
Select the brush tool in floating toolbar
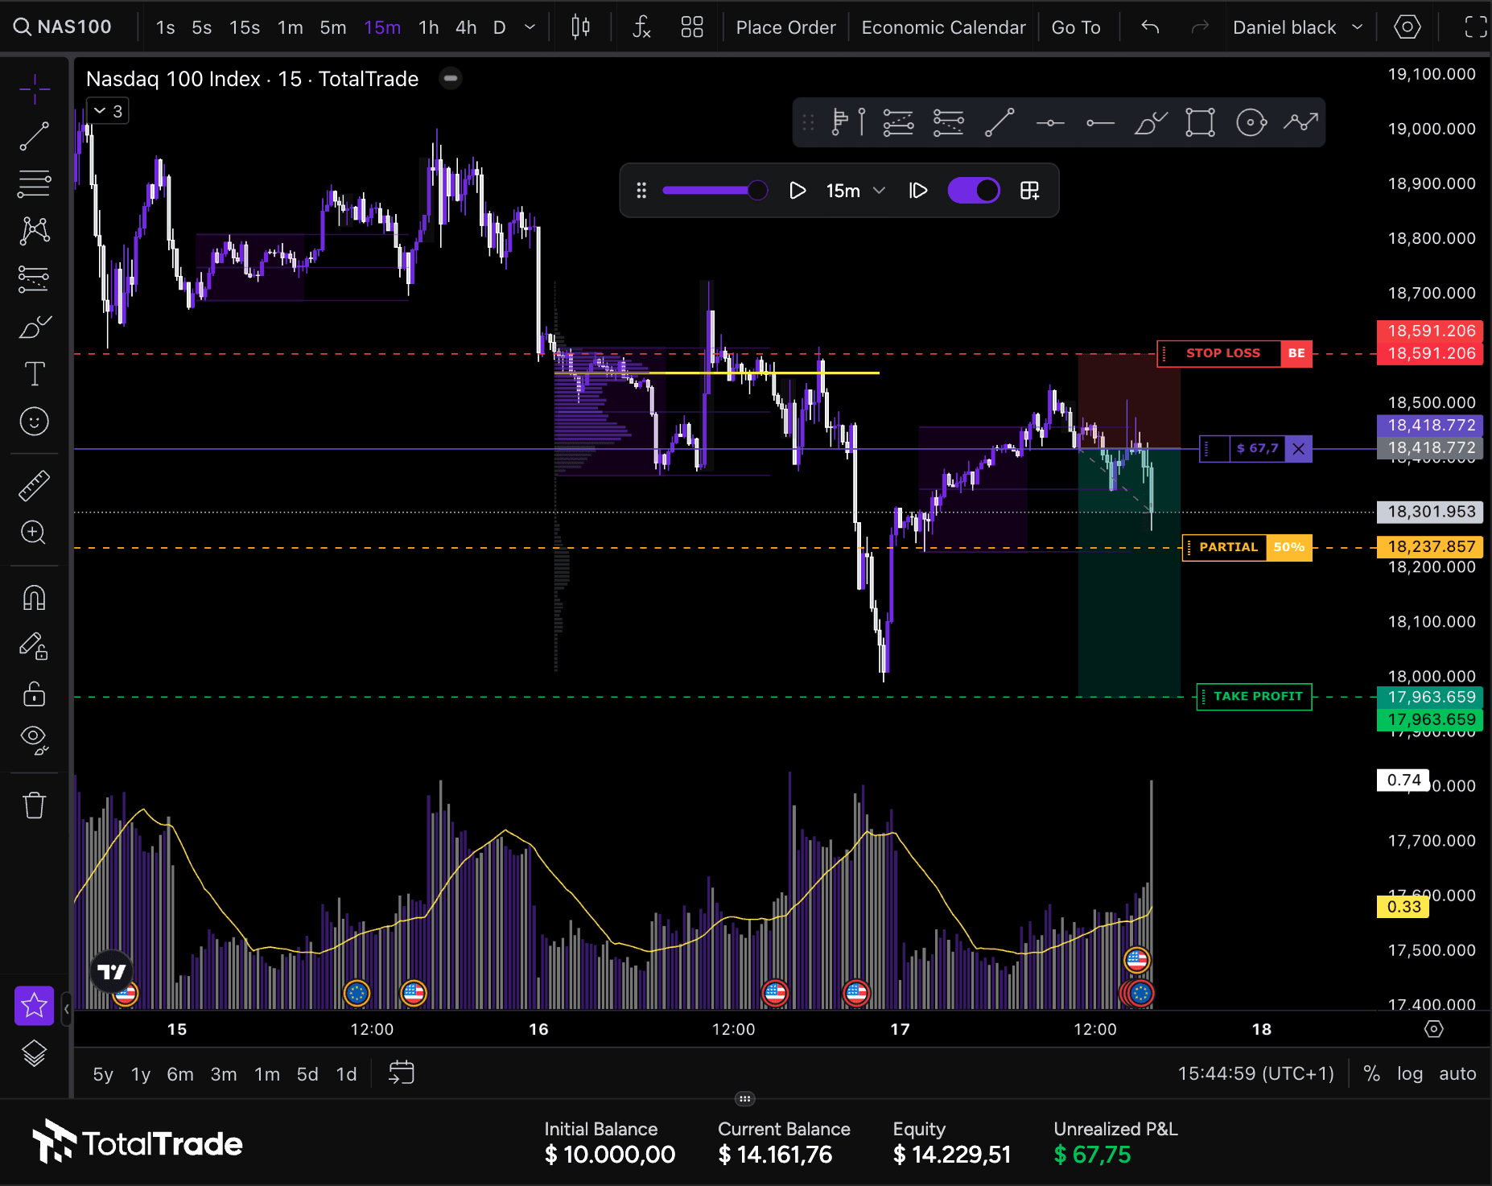point(1150,122)
